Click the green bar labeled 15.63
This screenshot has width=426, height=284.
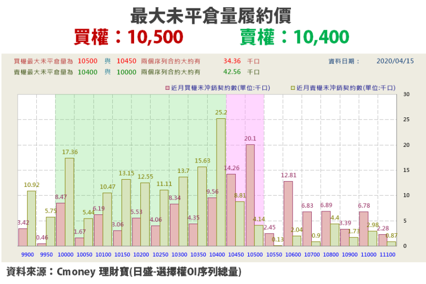(x=202, y=206)
